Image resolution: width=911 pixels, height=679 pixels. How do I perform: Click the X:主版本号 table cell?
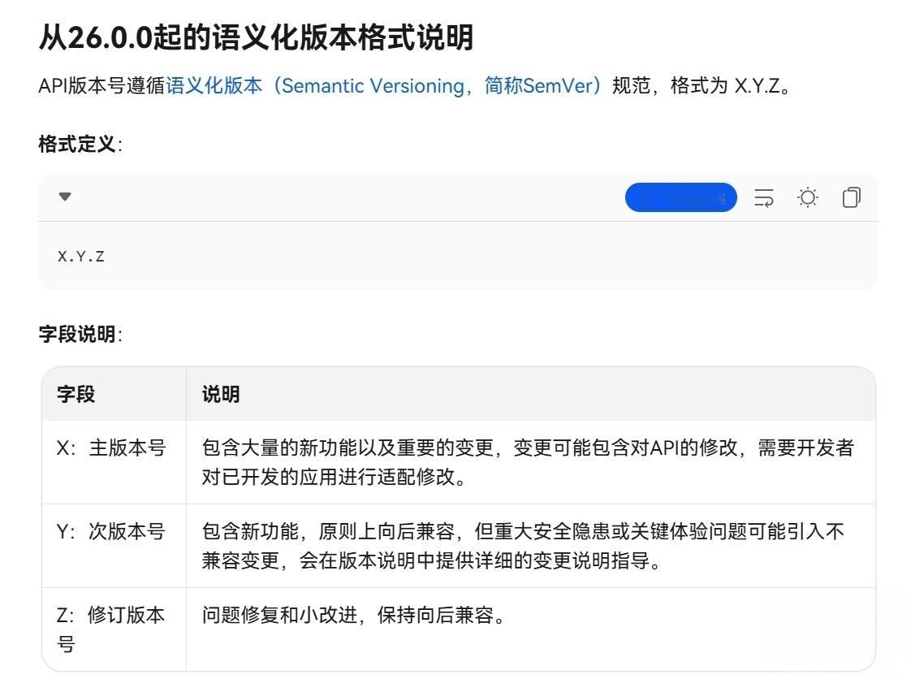pos(111,448)
